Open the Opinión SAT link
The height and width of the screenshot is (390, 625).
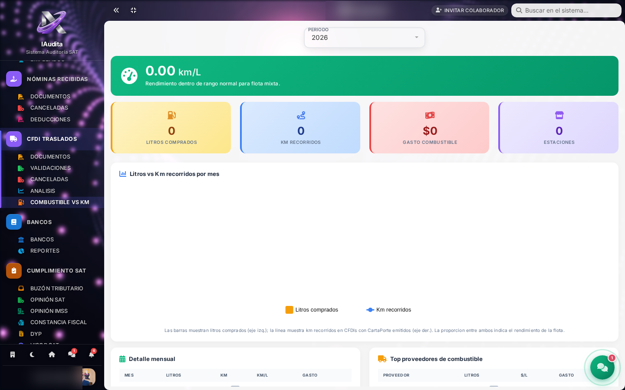pyautogui.click(x=48, y=300)
